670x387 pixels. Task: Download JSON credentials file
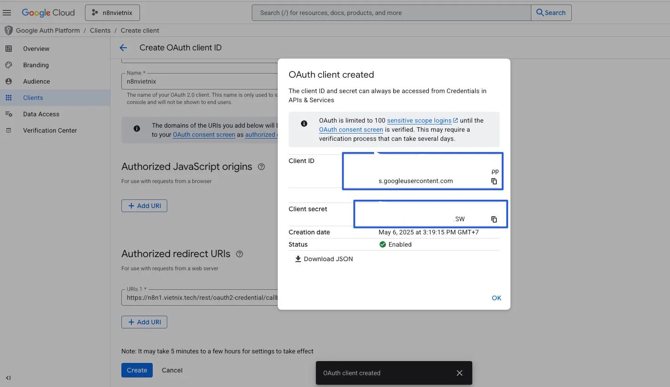point(324,259)
